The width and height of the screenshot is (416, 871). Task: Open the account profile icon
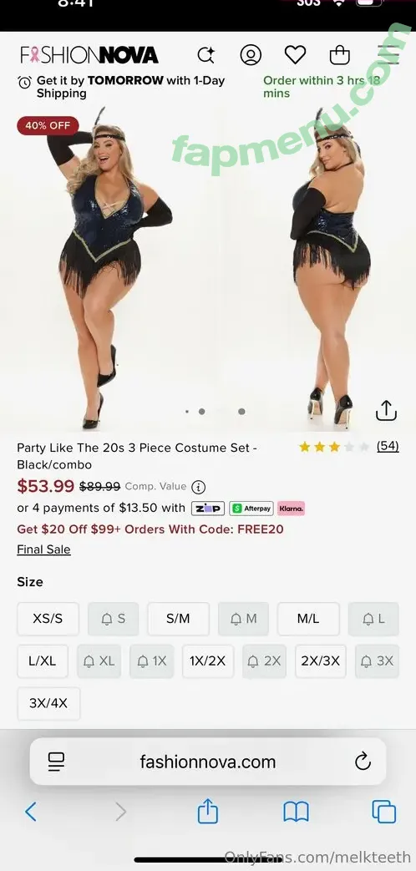251,55
